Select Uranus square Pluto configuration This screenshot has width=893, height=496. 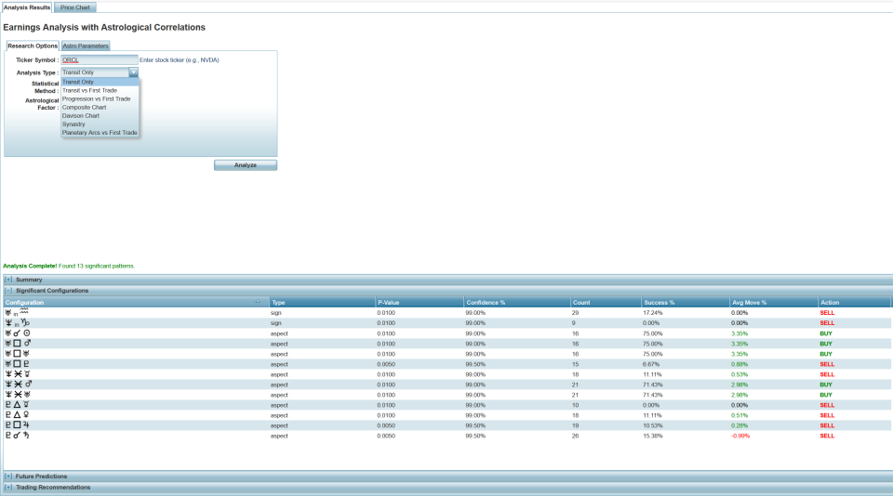(x=446, y=364)
